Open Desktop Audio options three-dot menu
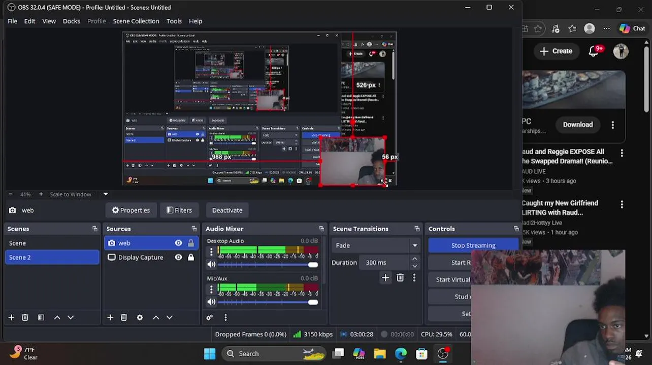The height and width of the screenshot is (365, 652). click(211, 251)
